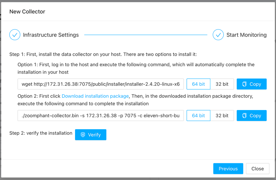Go to the Infrastructure Settings step label
This screenshot has width=276, height=180.
(x=51, y=35)
